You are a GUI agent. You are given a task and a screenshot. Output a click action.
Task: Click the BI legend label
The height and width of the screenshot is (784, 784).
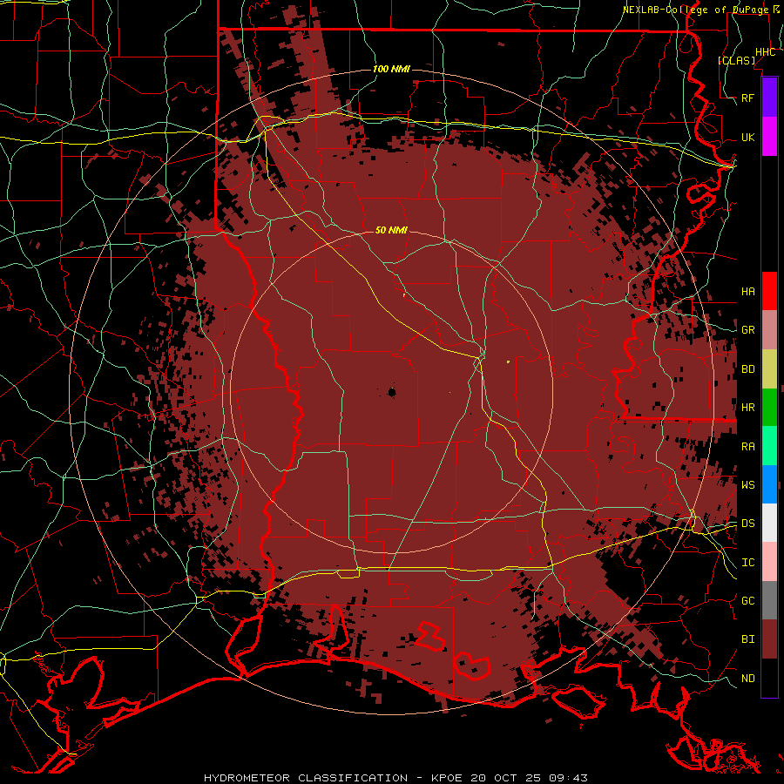748,639
